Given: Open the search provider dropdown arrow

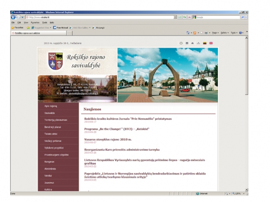Looking at the screenshot, I should 246,17.
